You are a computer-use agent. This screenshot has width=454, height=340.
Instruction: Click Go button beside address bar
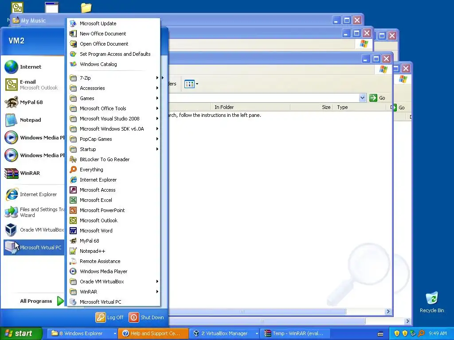click(x=377, y=98)
